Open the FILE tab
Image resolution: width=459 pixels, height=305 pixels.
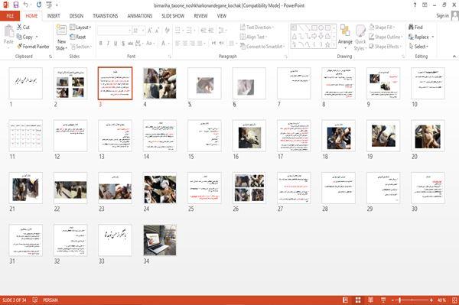click(10, 16)
